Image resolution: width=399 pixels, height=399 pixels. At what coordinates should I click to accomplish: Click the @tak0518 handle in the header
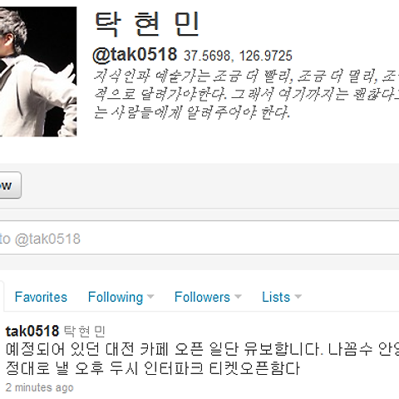click(x=135, y=54)
